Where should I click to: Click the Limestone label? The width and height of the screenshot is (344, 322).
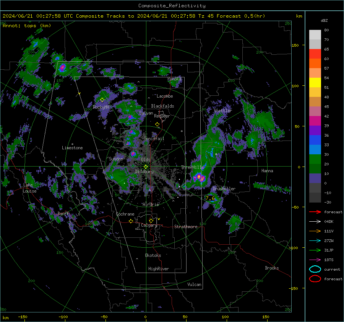[x=72, y=148]
